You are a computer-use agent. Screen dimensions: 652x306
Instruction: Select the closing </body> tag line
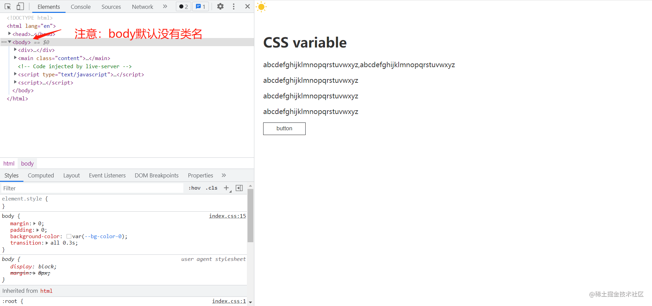coord(23,91)
